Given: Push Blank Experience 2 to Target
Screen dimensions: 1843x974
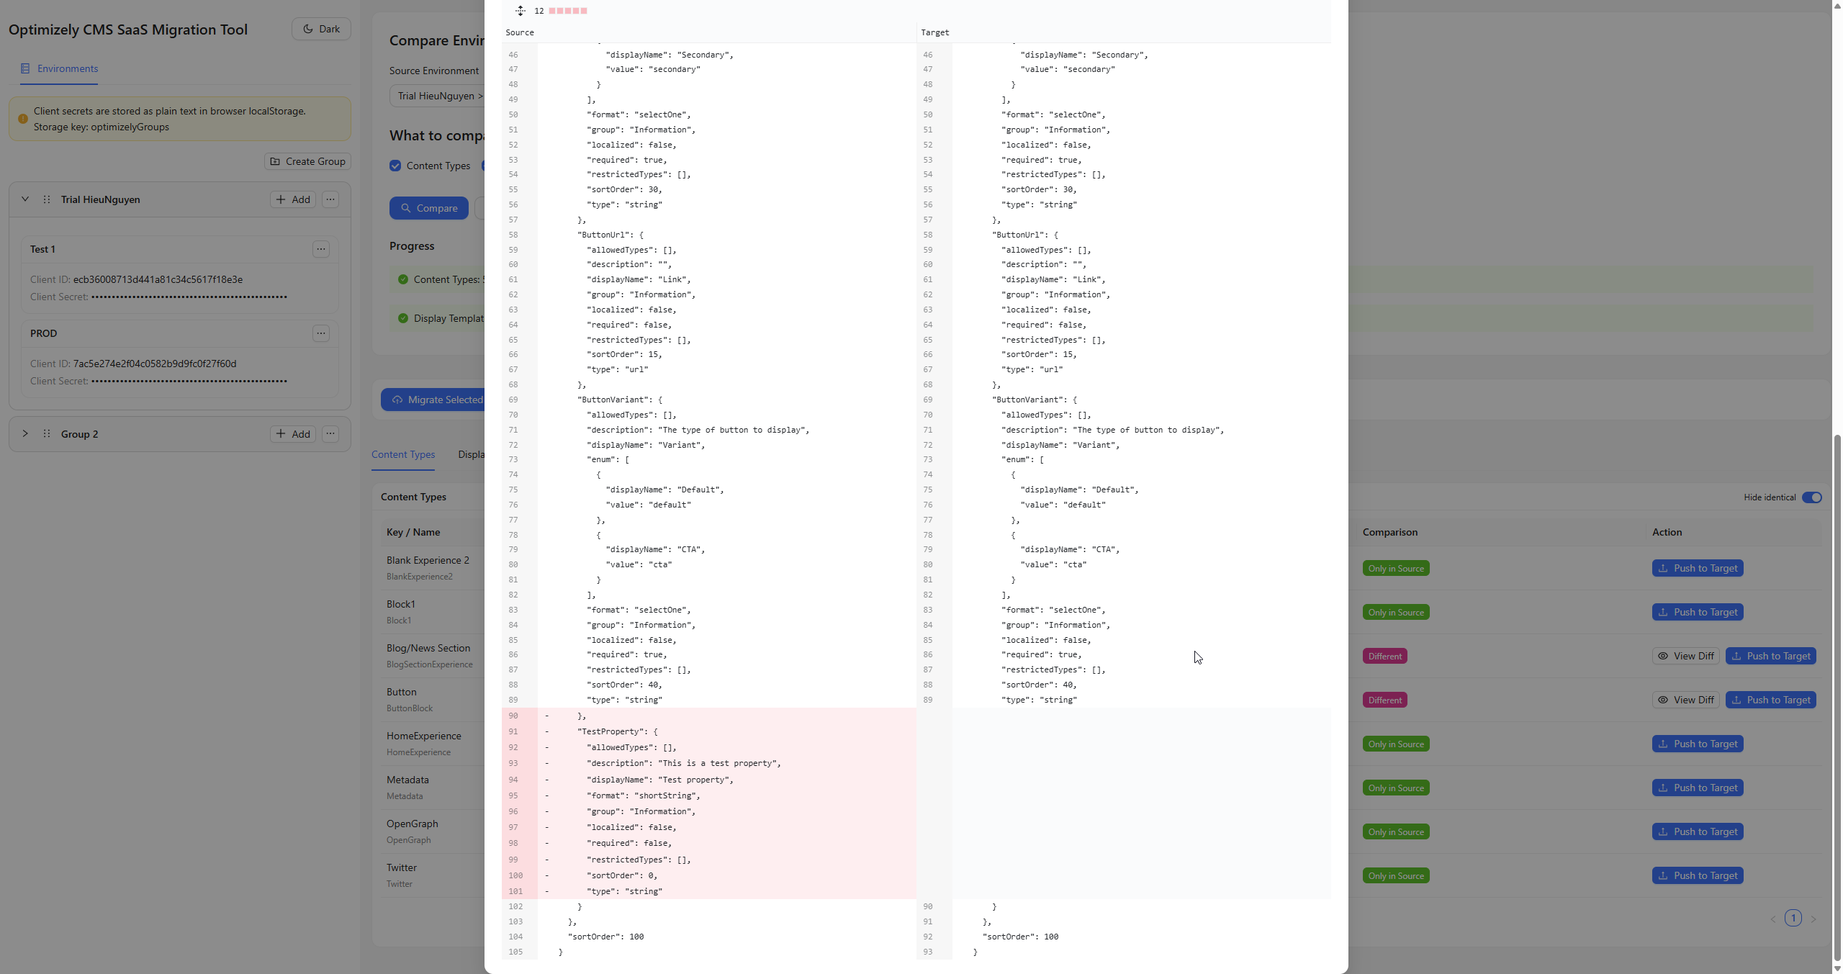Looking at the screenshot, I should click(x=1697, y=568).
